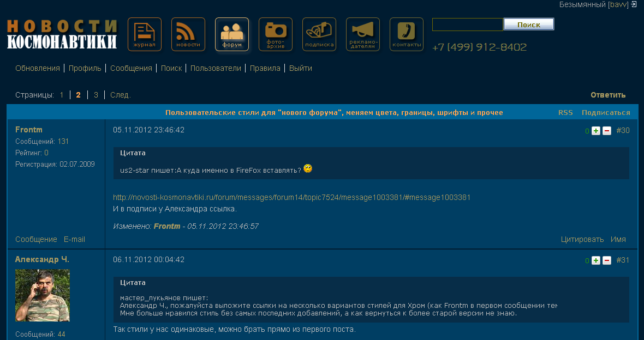Click the logout icon next to Безымянный [bavv]

point(634,4)
